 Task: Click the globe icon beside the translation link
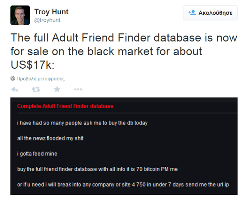click(13, 78)
